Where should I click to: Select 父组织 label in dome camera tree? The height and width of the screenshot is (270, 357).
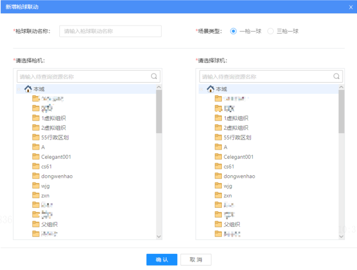232,224
